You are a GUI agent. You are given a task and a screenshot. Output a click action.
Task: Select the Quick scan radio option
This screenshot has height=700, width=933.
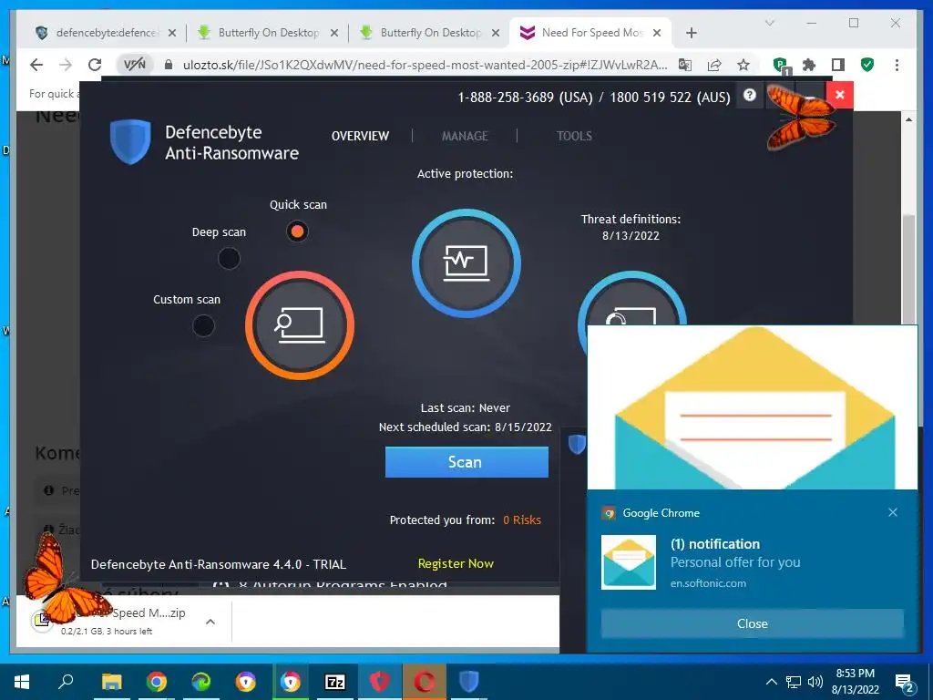(x=297, y=231)
